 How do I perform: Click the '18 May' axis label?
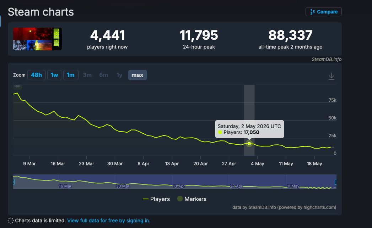(x=314, y=163)
